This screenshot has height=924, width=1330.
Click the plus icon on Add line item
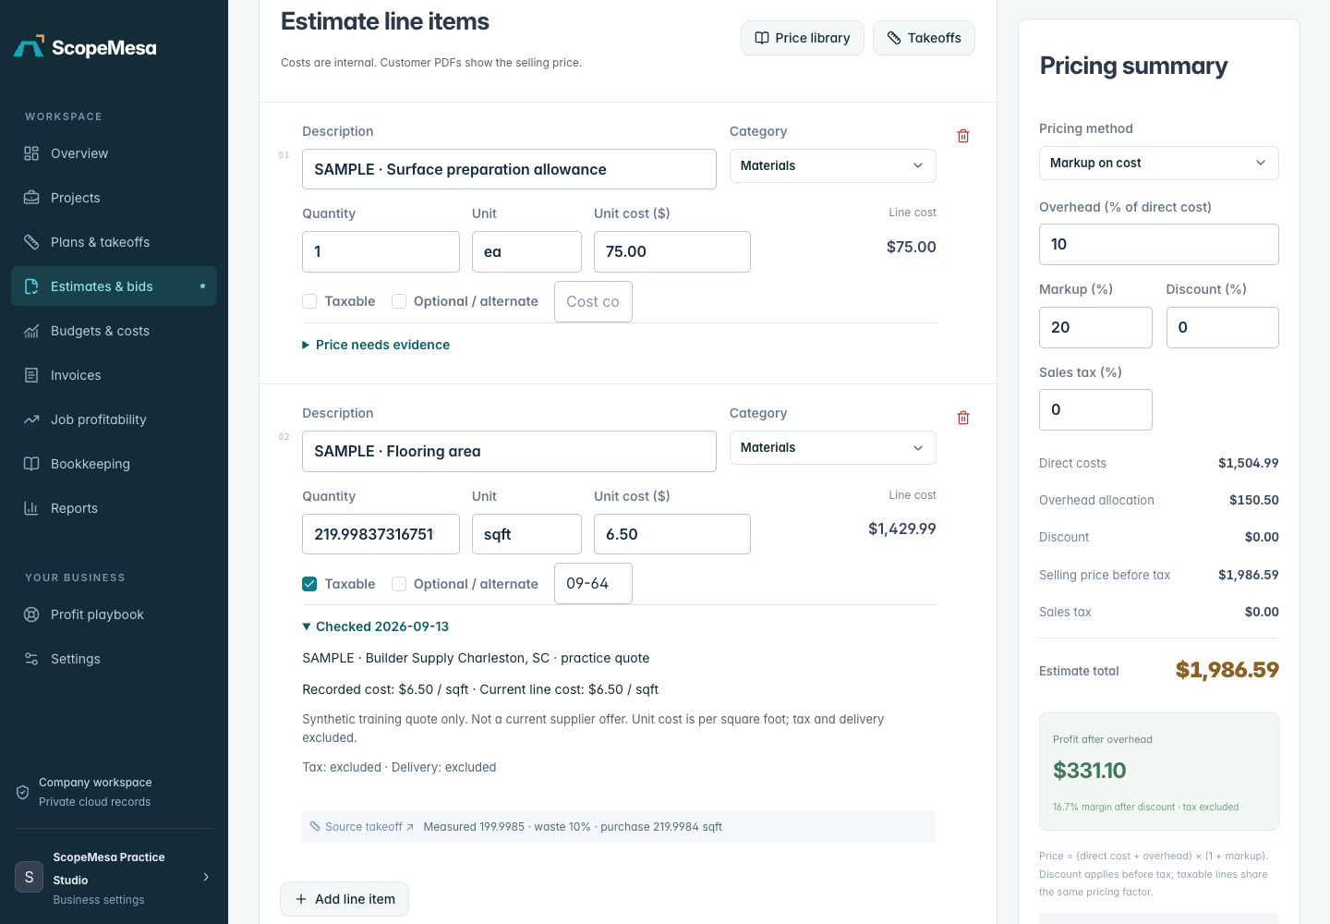pos(301,899)
